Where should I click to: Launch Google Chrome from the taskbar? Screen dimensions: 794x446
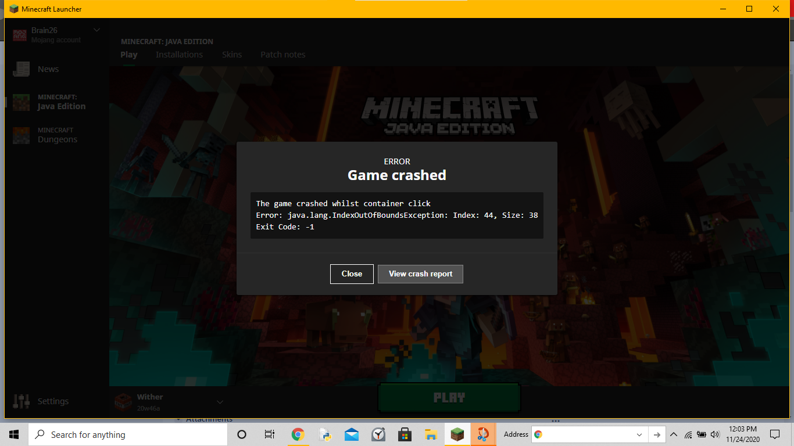pyautogui.click(x=298, y=434)
